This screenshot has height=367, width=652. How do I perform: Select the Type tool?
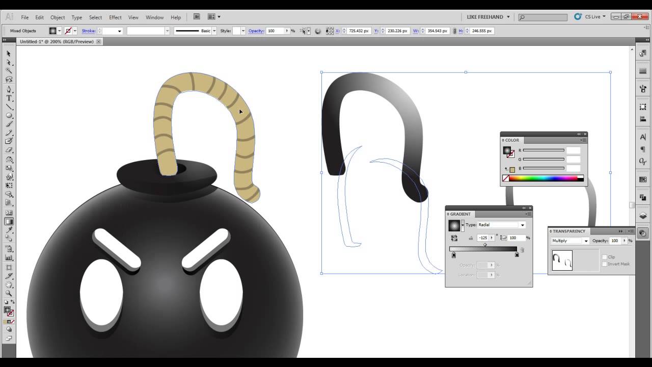point(9,98)
